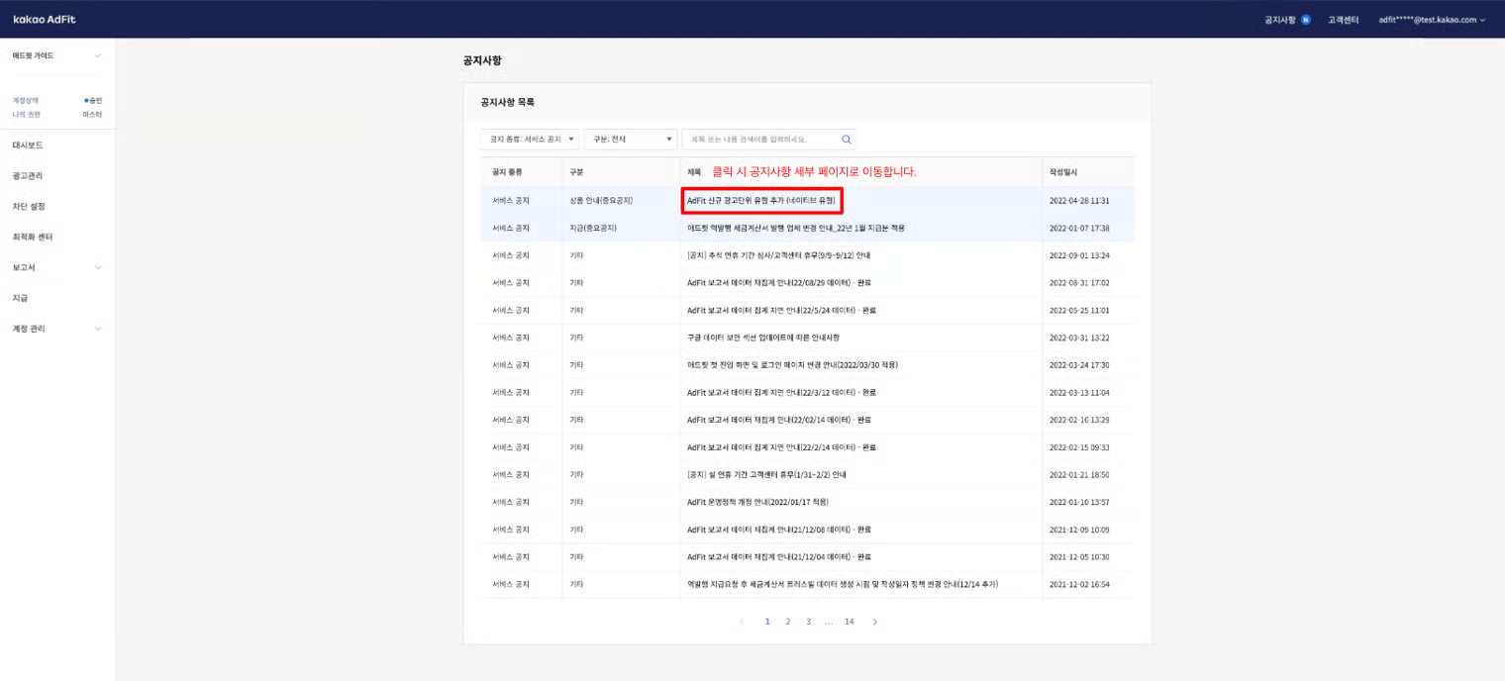The height and width of the screenshot is (681, 1505).
Task: Select 차단 설정 in the sidebar
Action: (x=28, y=207)
